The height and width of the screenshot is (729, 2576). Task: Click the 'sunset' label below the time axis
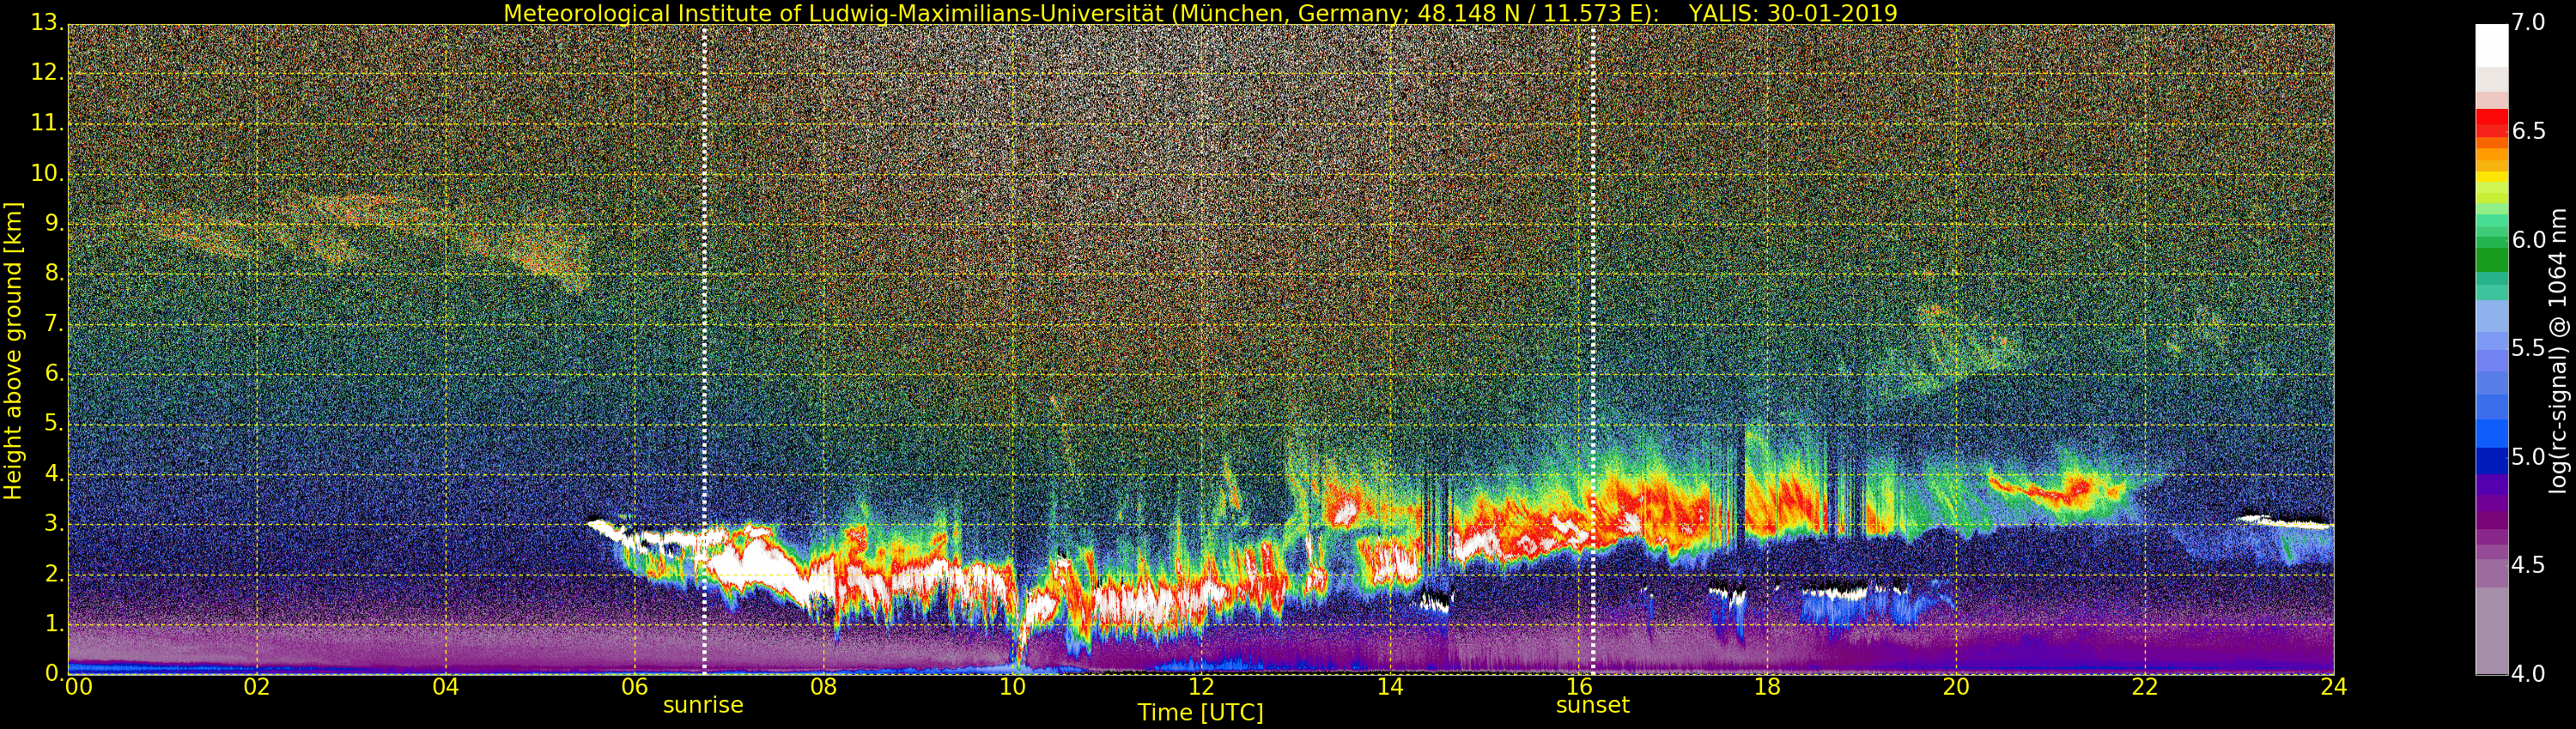click(x=1592, y=705)
